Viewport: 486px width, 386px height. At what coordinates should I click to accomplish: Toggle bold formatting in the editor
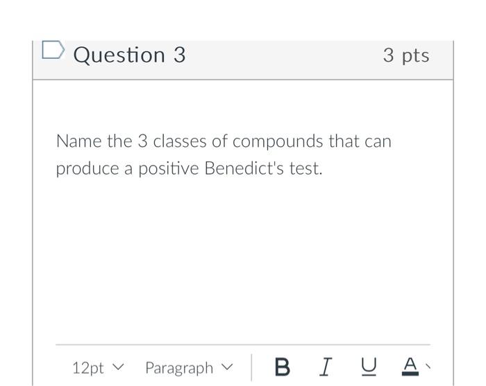[283, 367]
